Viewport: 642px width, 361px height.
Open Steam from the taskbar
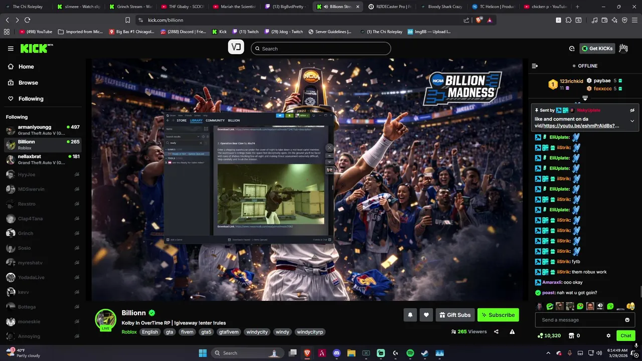click(x=425, y=353)
